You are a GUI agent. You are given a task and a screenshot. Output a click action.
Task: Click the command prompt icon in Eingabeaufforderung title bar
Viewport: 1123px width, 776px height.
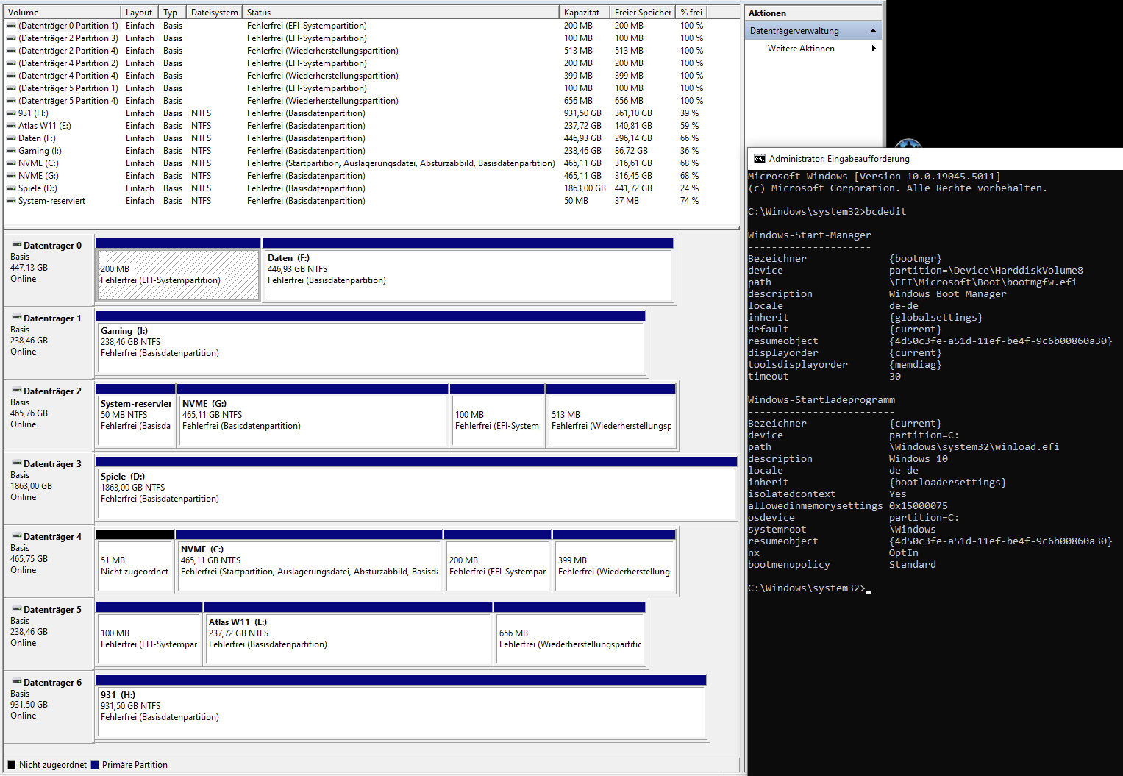click(x=760, y=159)
